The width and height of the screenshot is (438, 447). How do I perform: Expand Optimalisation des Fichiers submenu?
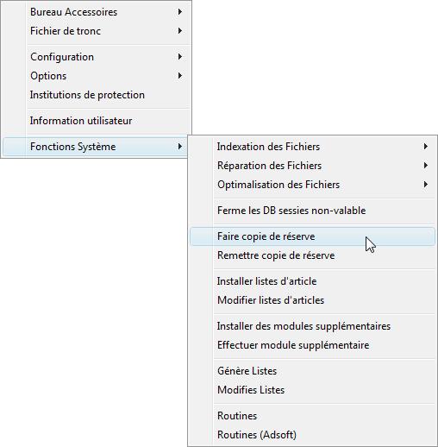[x=312, y=185]
